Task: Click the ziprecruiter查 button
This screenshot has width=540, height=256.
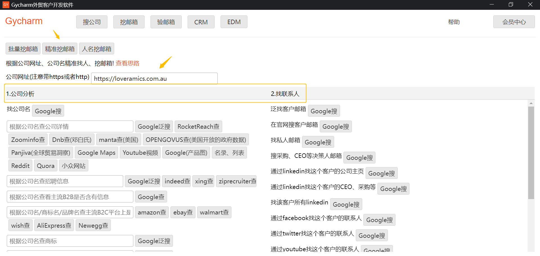Action: 236,181
